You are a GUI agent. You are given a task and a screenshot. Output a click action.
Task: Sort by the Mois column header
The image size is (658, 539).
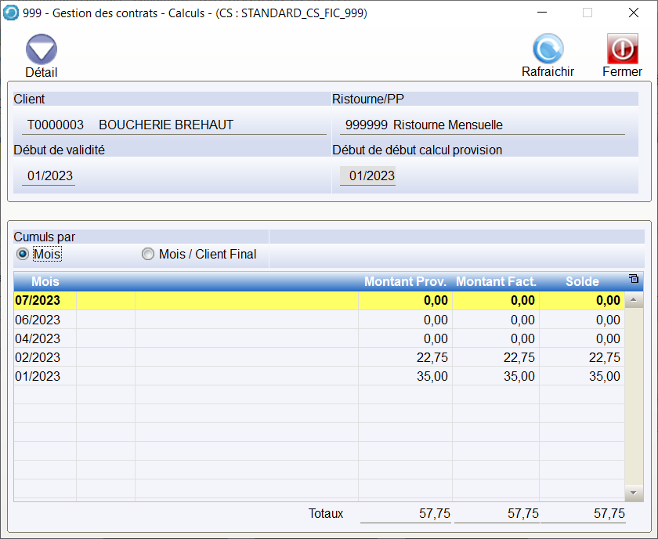click(45, 281)
